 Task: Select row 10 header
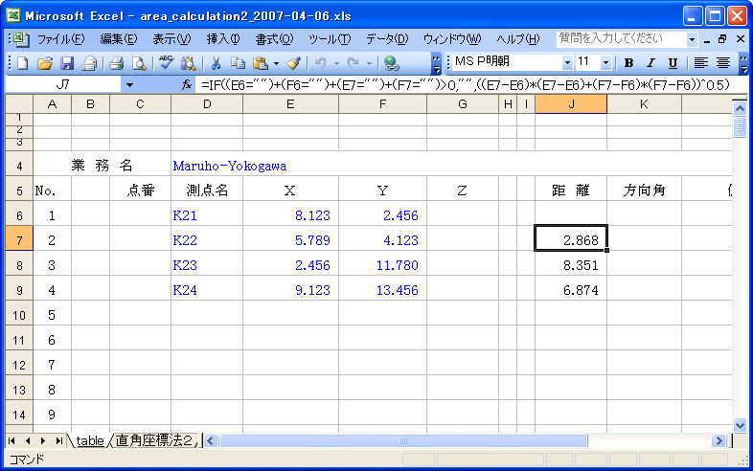[19, 315]
